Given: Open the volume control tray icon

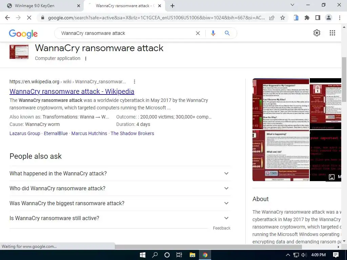Looking at the screenshot, I should click(x=304, y=255).
